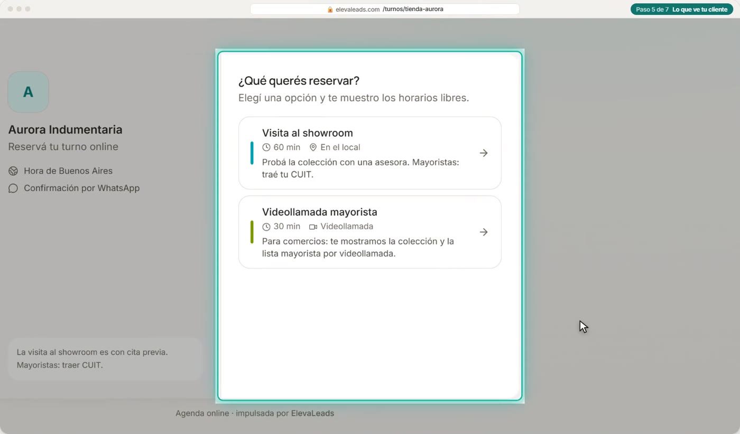Click the location pin icon for En el local

point(313,147)
